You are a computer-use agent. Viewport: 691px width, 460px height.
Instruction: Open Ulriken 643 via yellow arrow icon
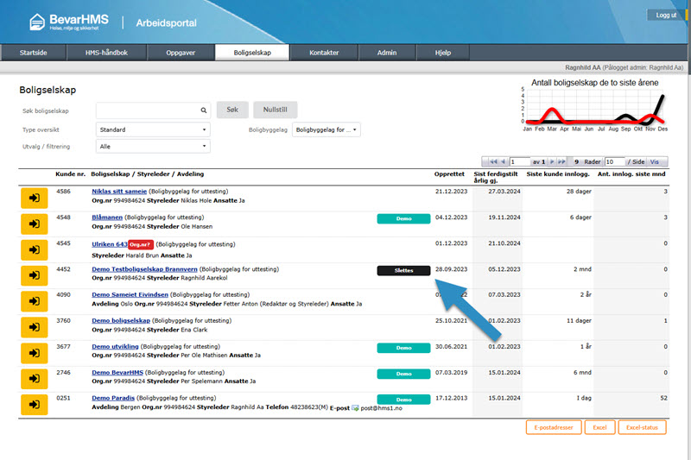pos(34,249)
